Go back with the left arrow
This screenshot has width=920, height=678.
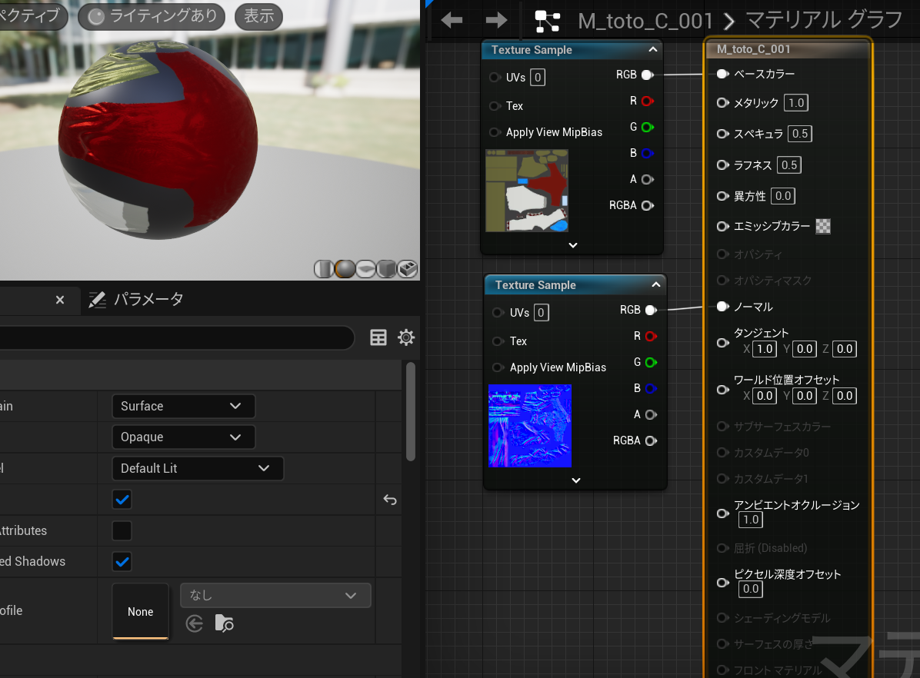click(452, 21)
